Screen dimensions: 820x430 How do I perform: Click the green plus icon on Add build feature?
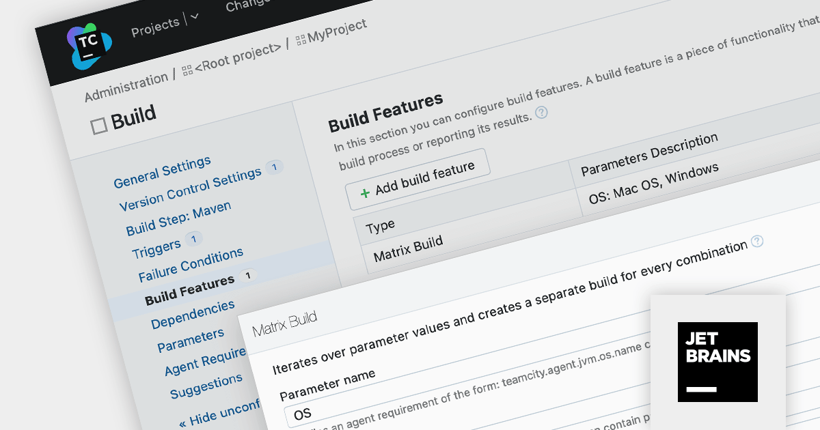point(365,192)
